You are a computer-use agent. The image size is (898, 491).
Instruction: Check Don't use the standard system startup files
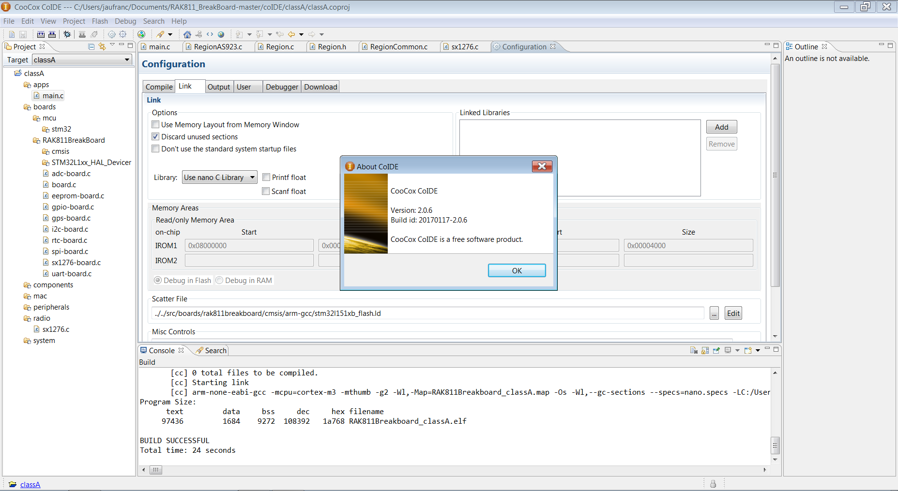click(x=155, y=149)
